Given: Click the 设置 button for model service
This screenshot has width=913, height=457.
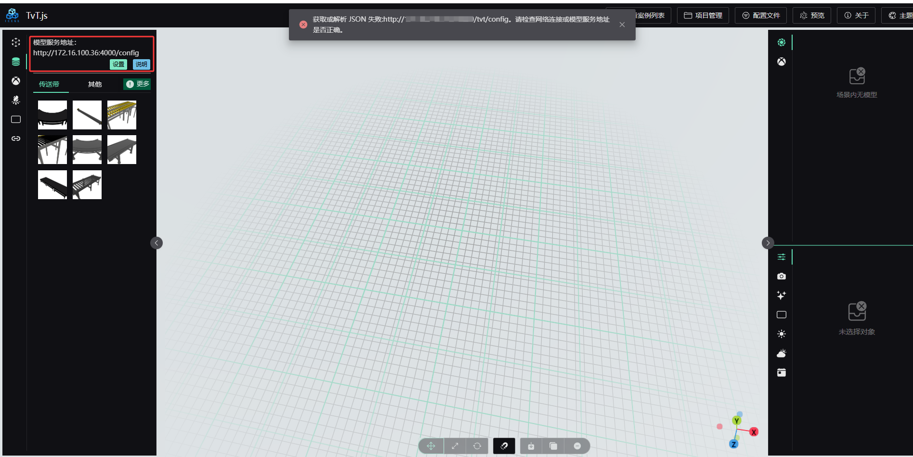Looking at the screenshot, I should pos(118,64).
